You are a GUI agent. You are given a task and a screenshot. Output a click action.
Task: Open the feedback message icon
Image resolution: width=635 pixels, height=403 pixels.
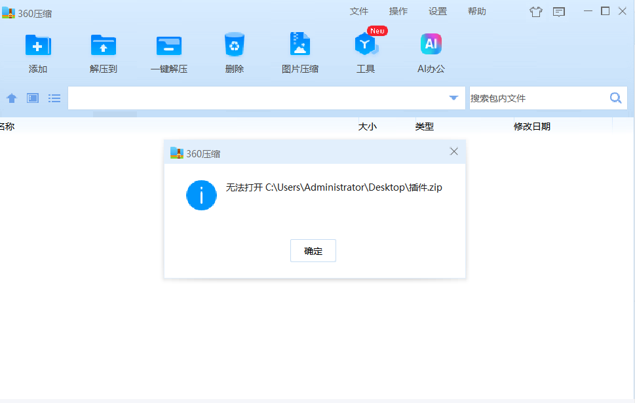[558, 11]
